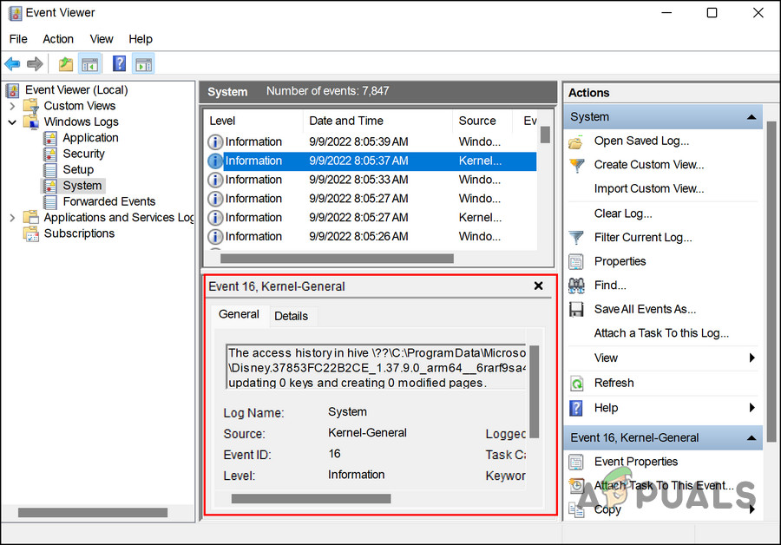The width and height of the screenshot is (781, 545).
Task: Open the View menu in menu bar
Action: (x=102, y=39)
